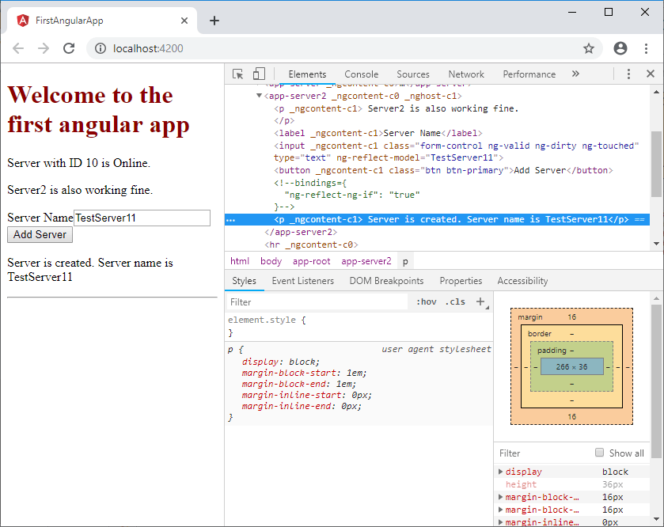The height and width of the screenshot is (527, 664).
Task: Bookmark this page with the star icon
Action: tap(589, 48)
